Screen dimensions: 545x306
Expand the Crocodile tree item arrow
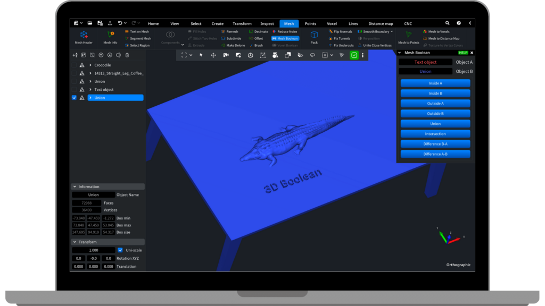tap(90, 65)
